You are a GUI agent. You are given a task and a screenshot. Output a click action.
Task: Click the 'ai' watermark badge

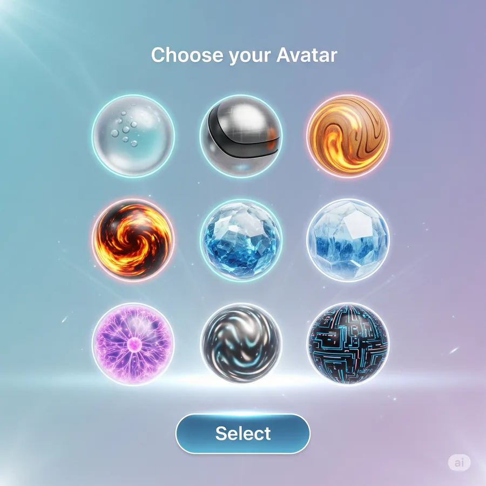[460, 463]
